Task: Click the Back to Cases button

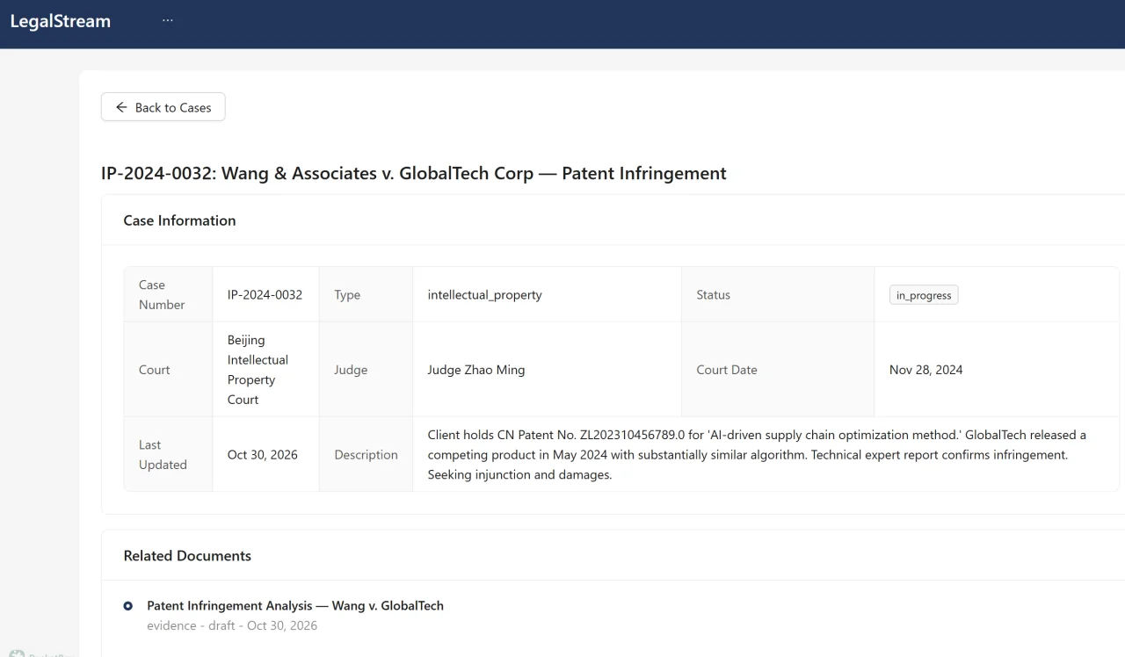Action: pos(163,107)
